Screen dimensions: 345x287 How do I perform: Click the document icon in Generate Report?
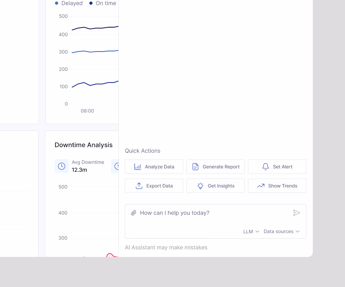pyautogui.click(x=195, y=167)
